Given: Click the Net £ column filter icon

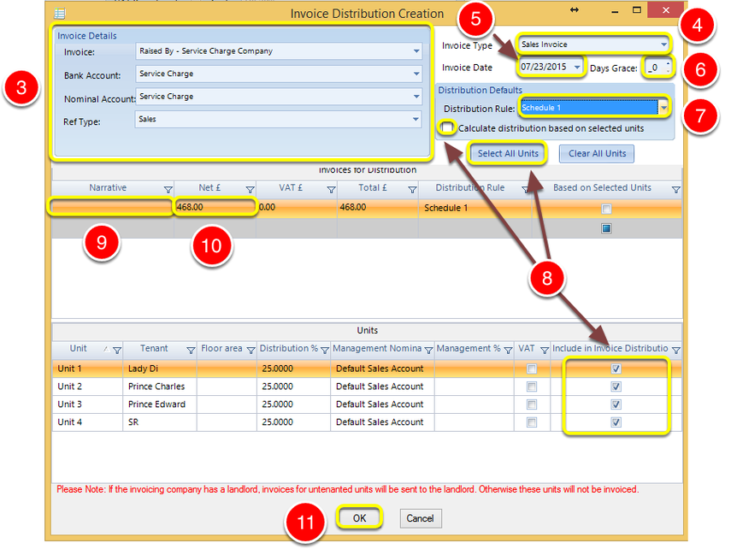Looking at the screenshot, I should 251,190.
